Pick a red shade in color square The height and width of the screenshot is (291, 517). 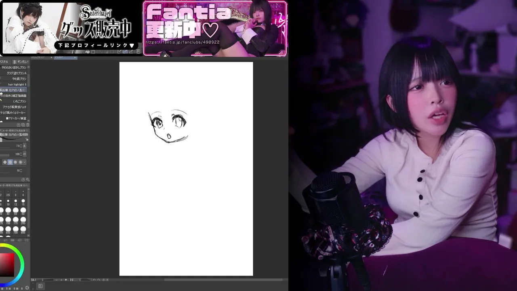click(x=7, y=265)
